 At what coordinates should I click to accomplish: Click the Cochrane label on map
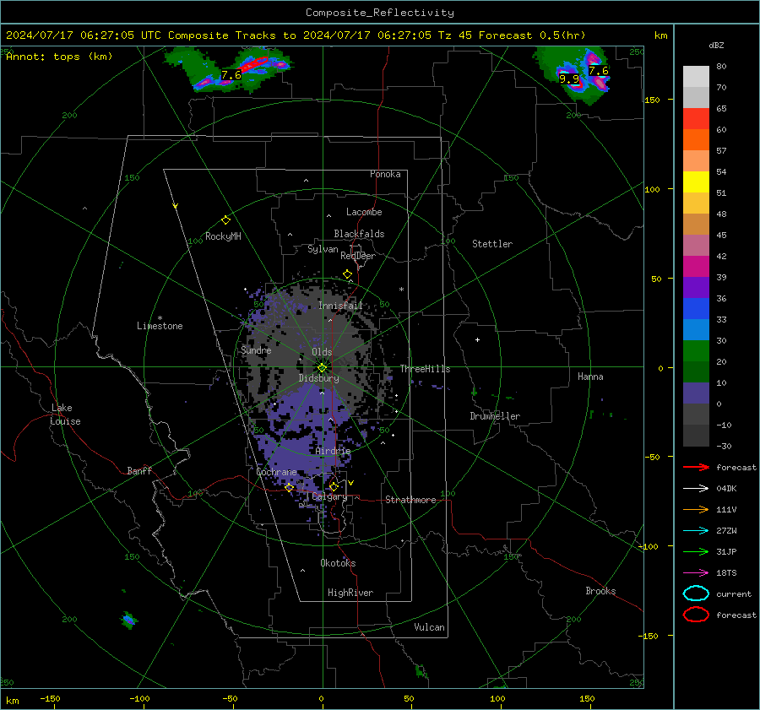pos(276,472)
